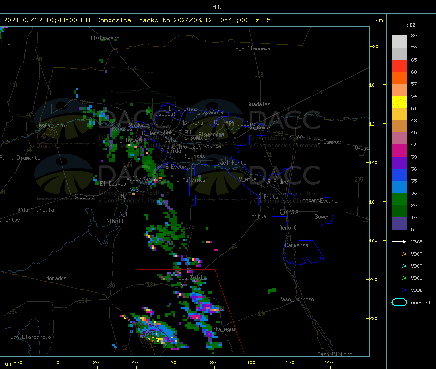
Task: Click the A_Villanueva location label
Action: [x=253, y=48]
